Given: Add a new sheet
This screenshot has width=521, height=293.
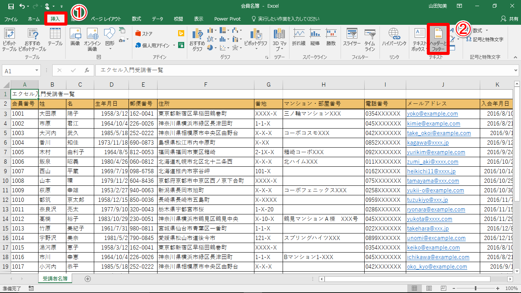Looking at the screenshot, I should 88,279.
